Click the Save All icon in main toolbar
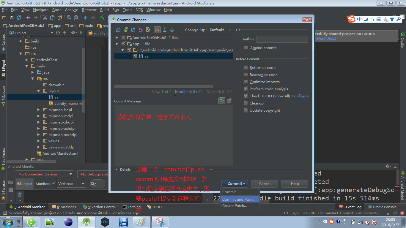 pos(12,18)
